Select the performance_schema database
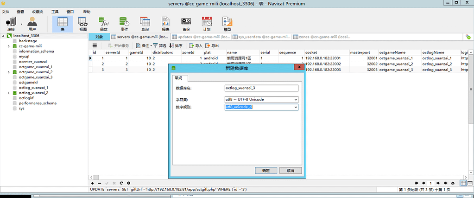 (38, 103)
